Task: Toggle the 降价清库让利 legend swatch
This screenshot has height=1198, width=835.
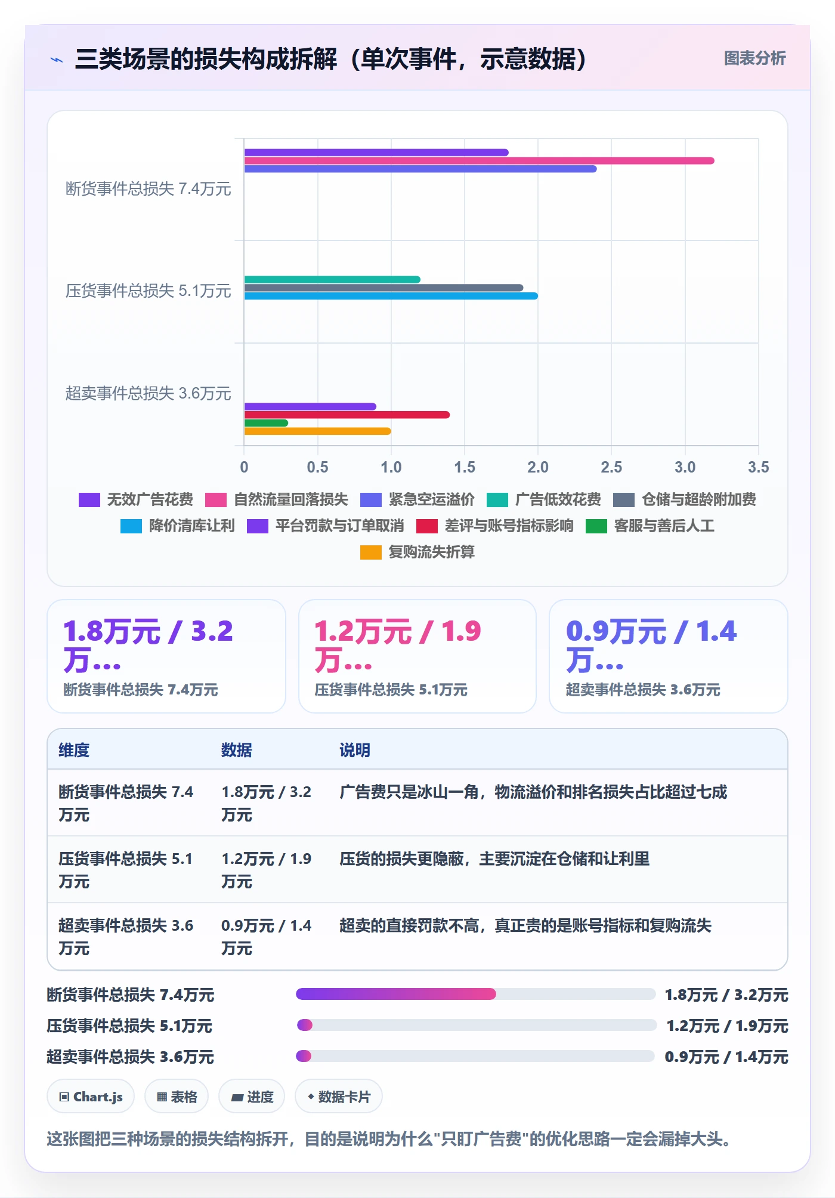Action: (x=131, y=526)
